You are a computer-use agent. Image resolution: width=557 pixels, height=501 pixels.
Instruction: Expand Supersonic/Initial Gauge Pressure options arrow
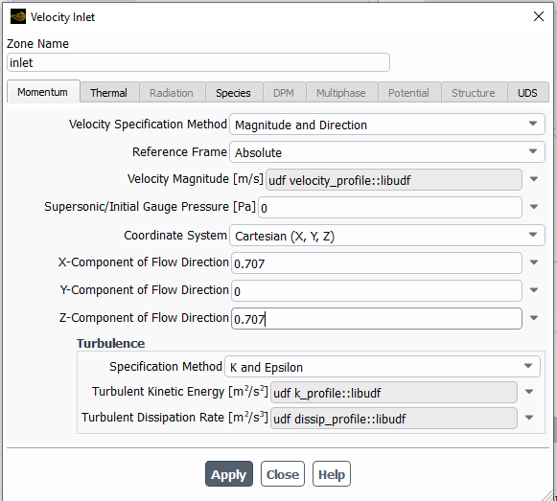534,207
